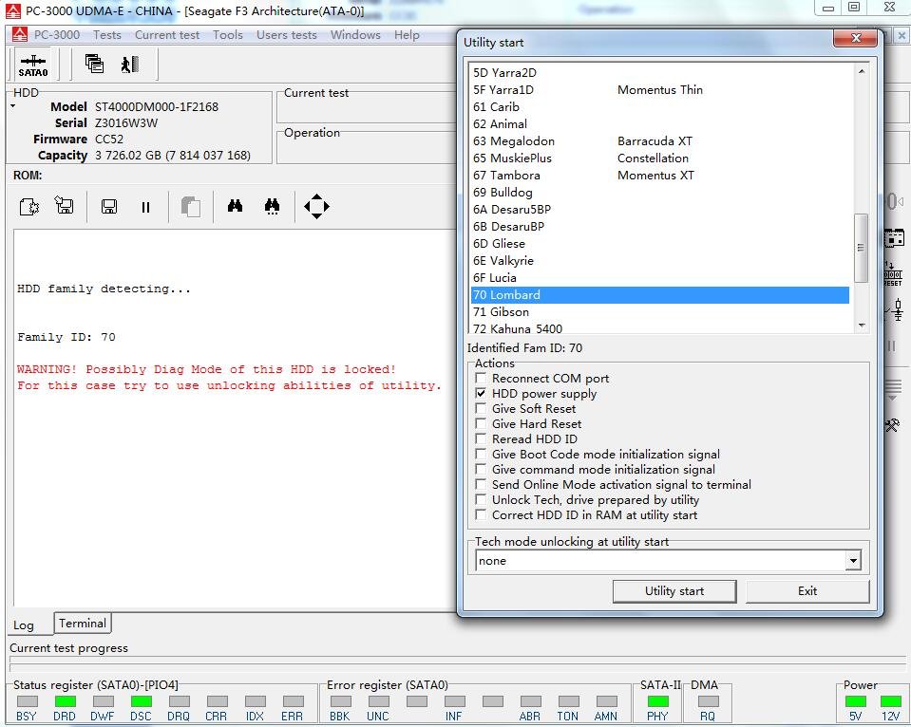Select 71 Gibson in the family list

coord(510,312)
